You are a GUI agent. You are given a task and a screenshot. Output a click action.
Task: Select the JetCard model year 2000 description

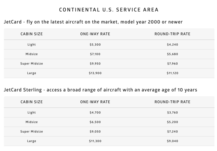click(93, 22)
